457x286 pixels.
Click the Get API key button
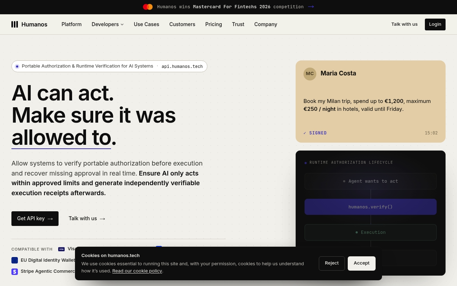click(x=35, y=218)
